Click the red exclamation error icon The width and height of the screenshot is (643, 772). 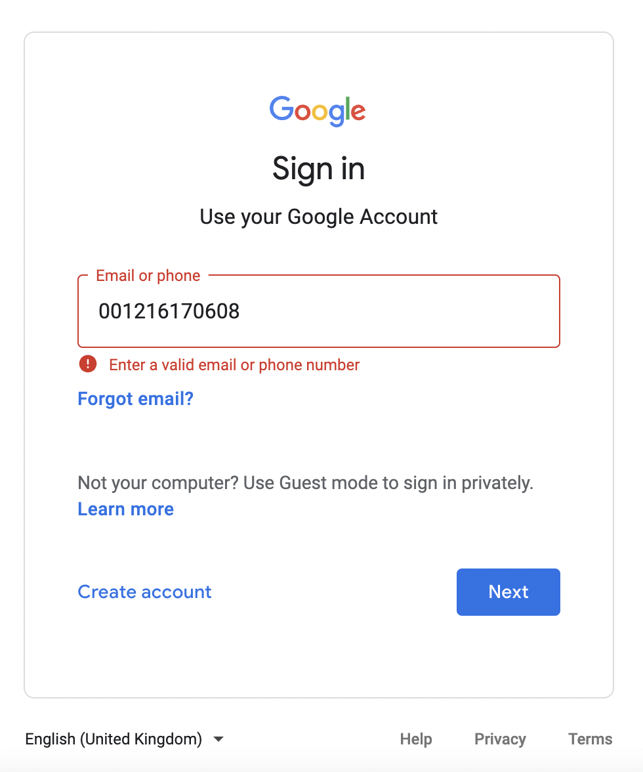pyautogui.click(x=88, y=364)
